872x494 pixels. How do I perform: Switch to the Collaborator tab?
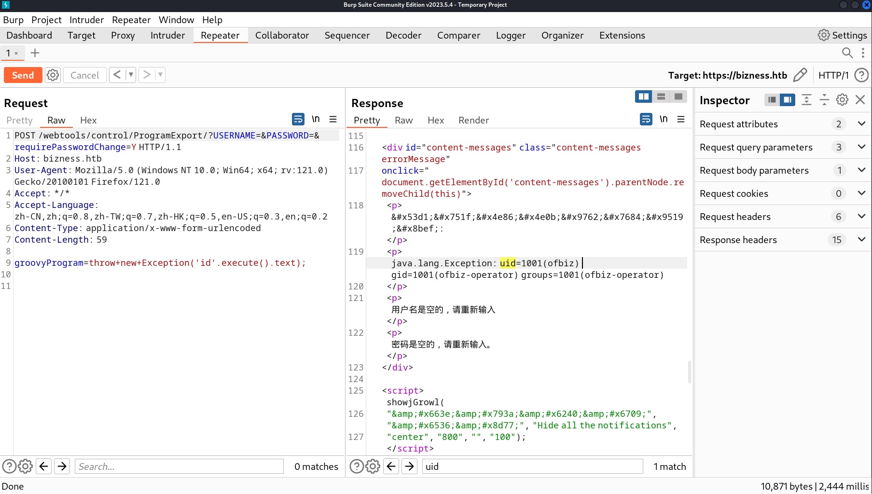[x=282, y=35]
